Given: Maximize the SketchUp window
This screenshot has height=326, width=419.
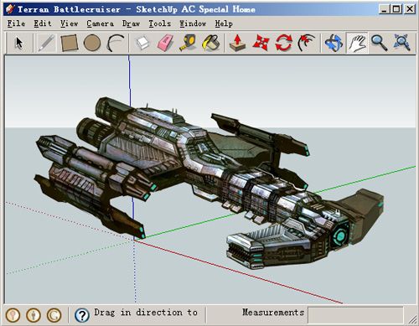Looking at the screenshot, I should 396,9.
